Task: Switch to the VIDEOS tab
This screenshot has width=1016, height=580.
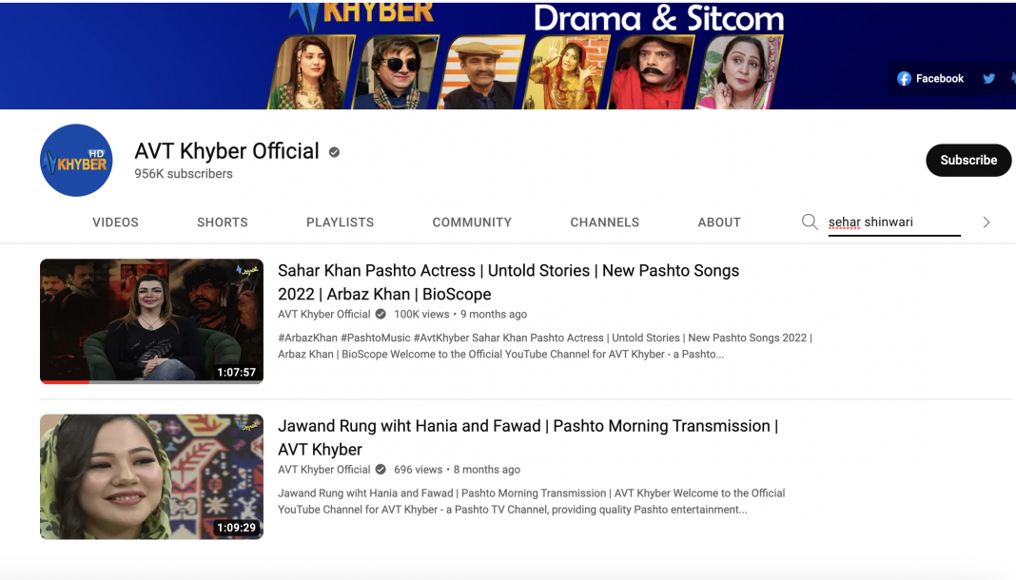Action: [x=115, y=222]
